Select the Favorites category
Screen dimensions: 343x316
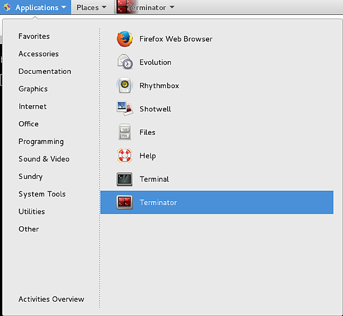pyautogui.click(x=34, y=37)
